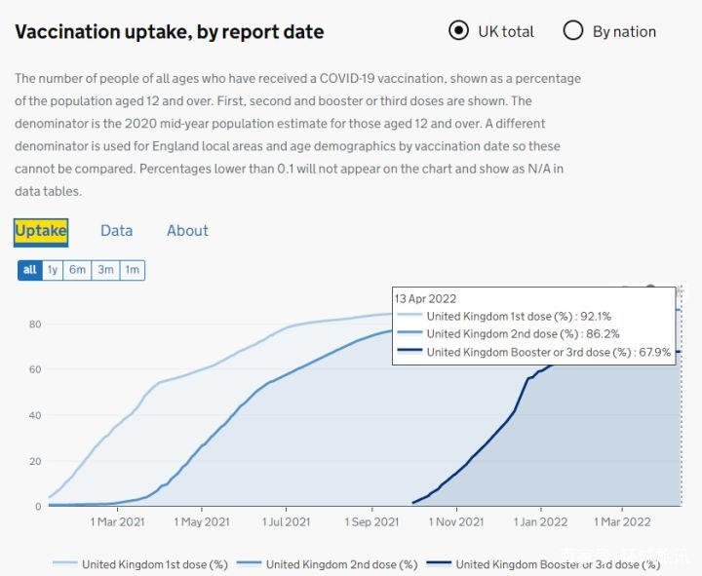Click the 13 Apr 2022 tooltip date
The height and width of the screenshot is (576, 702).
(425, 298)
